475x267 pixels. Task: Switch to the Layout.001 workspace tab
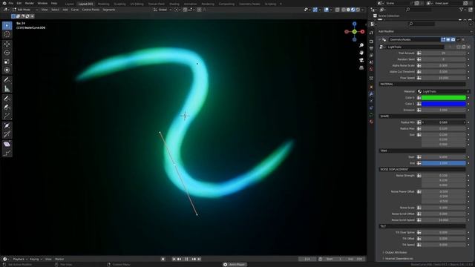(86, 4)
